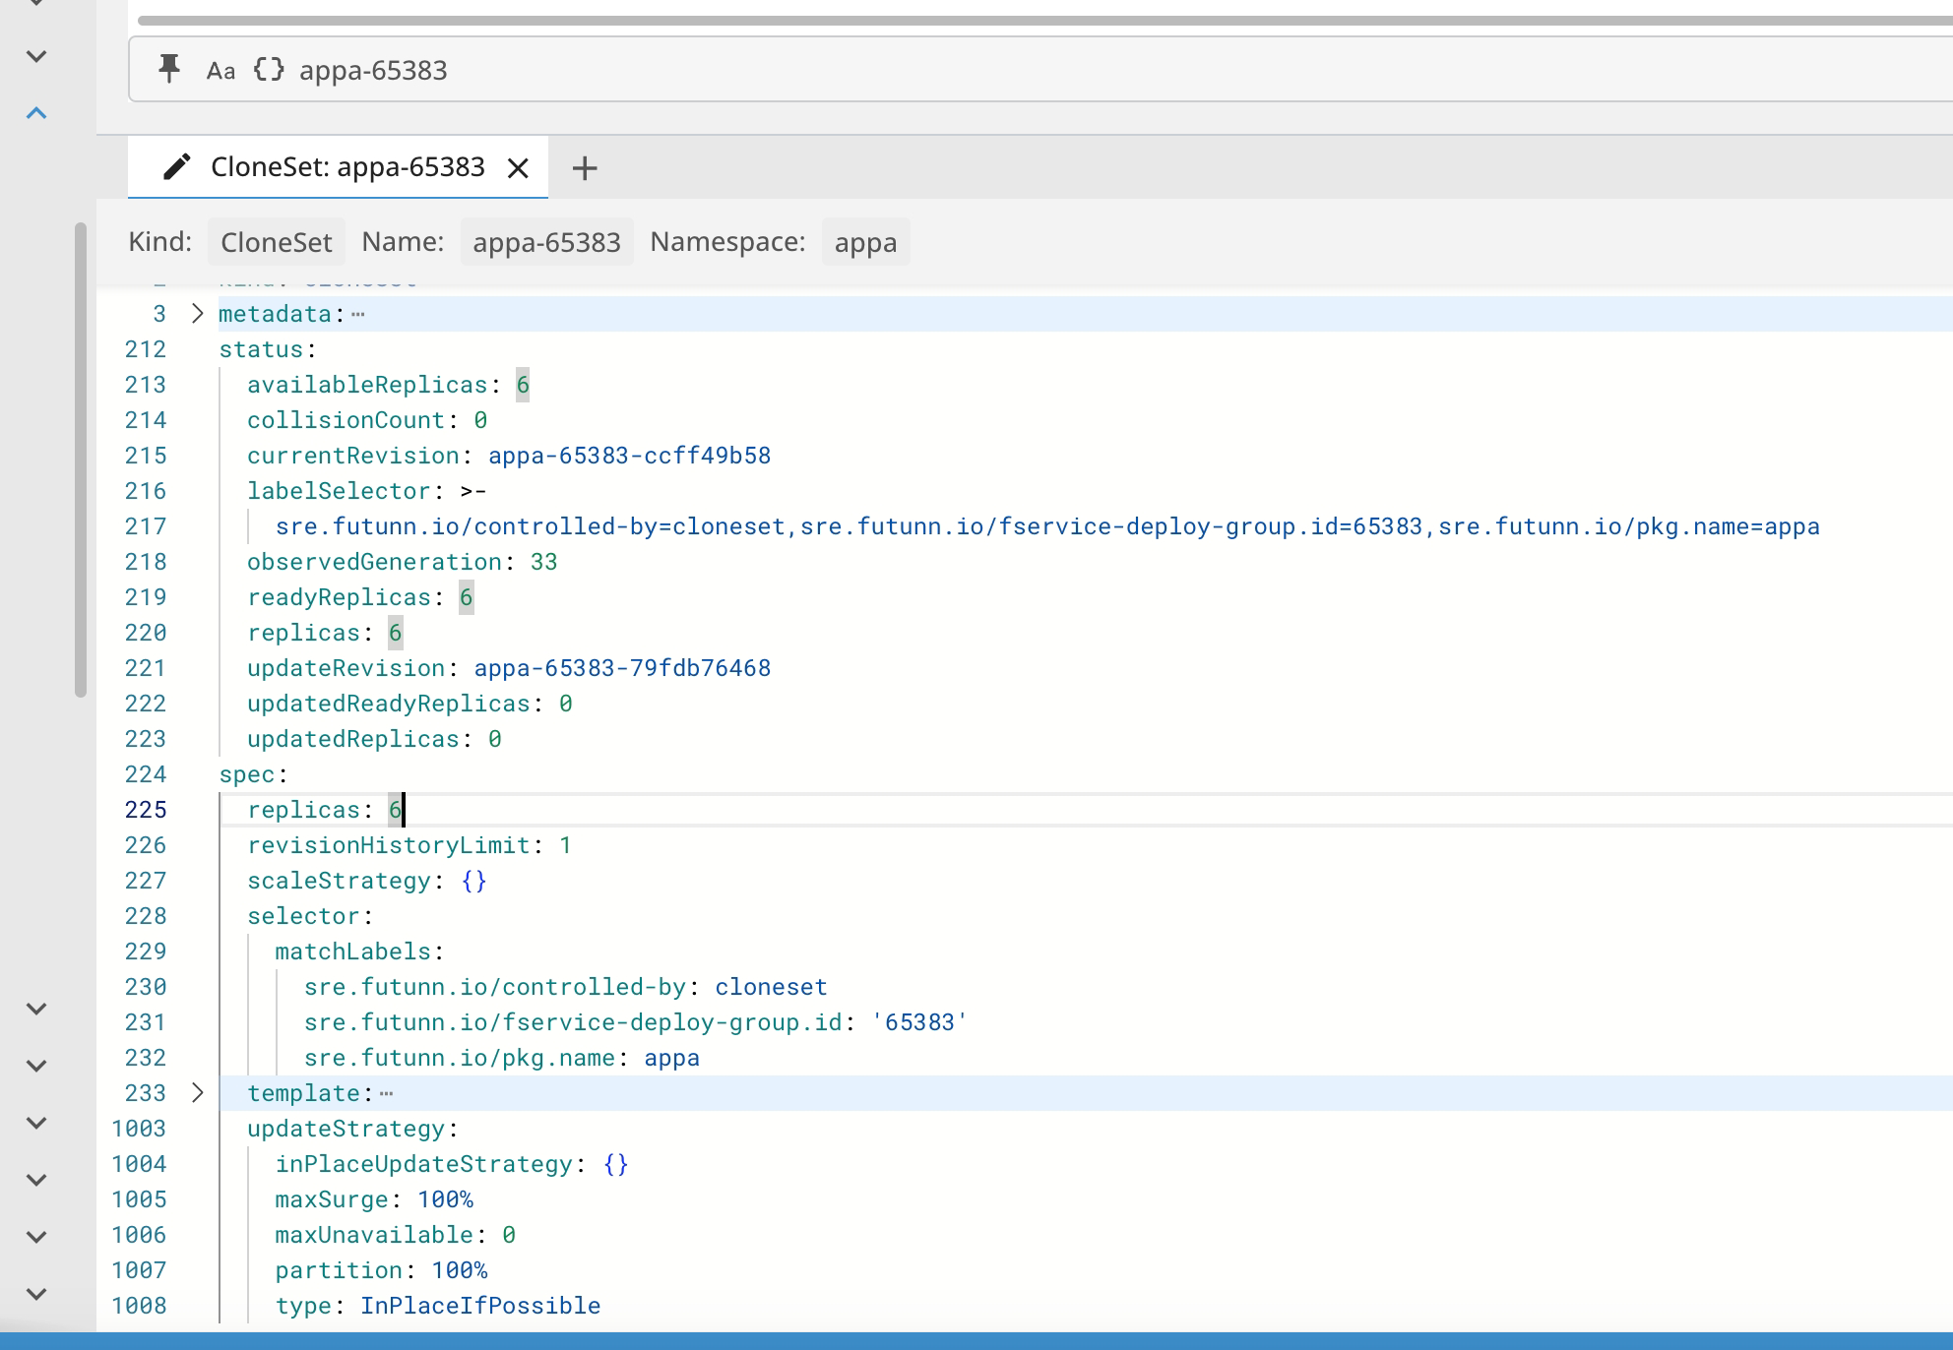Click the labelSelector key

pyautogui.click(x=339, y=491)
